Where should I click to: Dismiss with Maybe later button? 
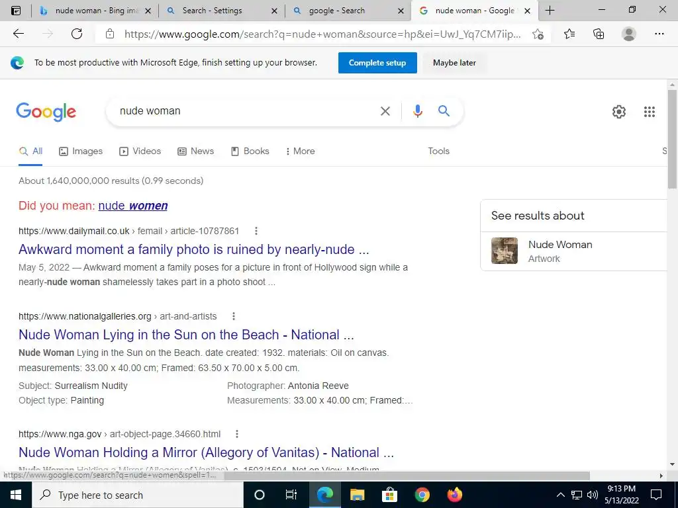(454, 63)
